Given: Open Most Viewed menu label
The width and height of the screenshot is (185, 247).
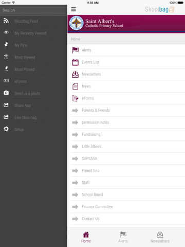Looking at the screenshot, I should tap(25, 57).
